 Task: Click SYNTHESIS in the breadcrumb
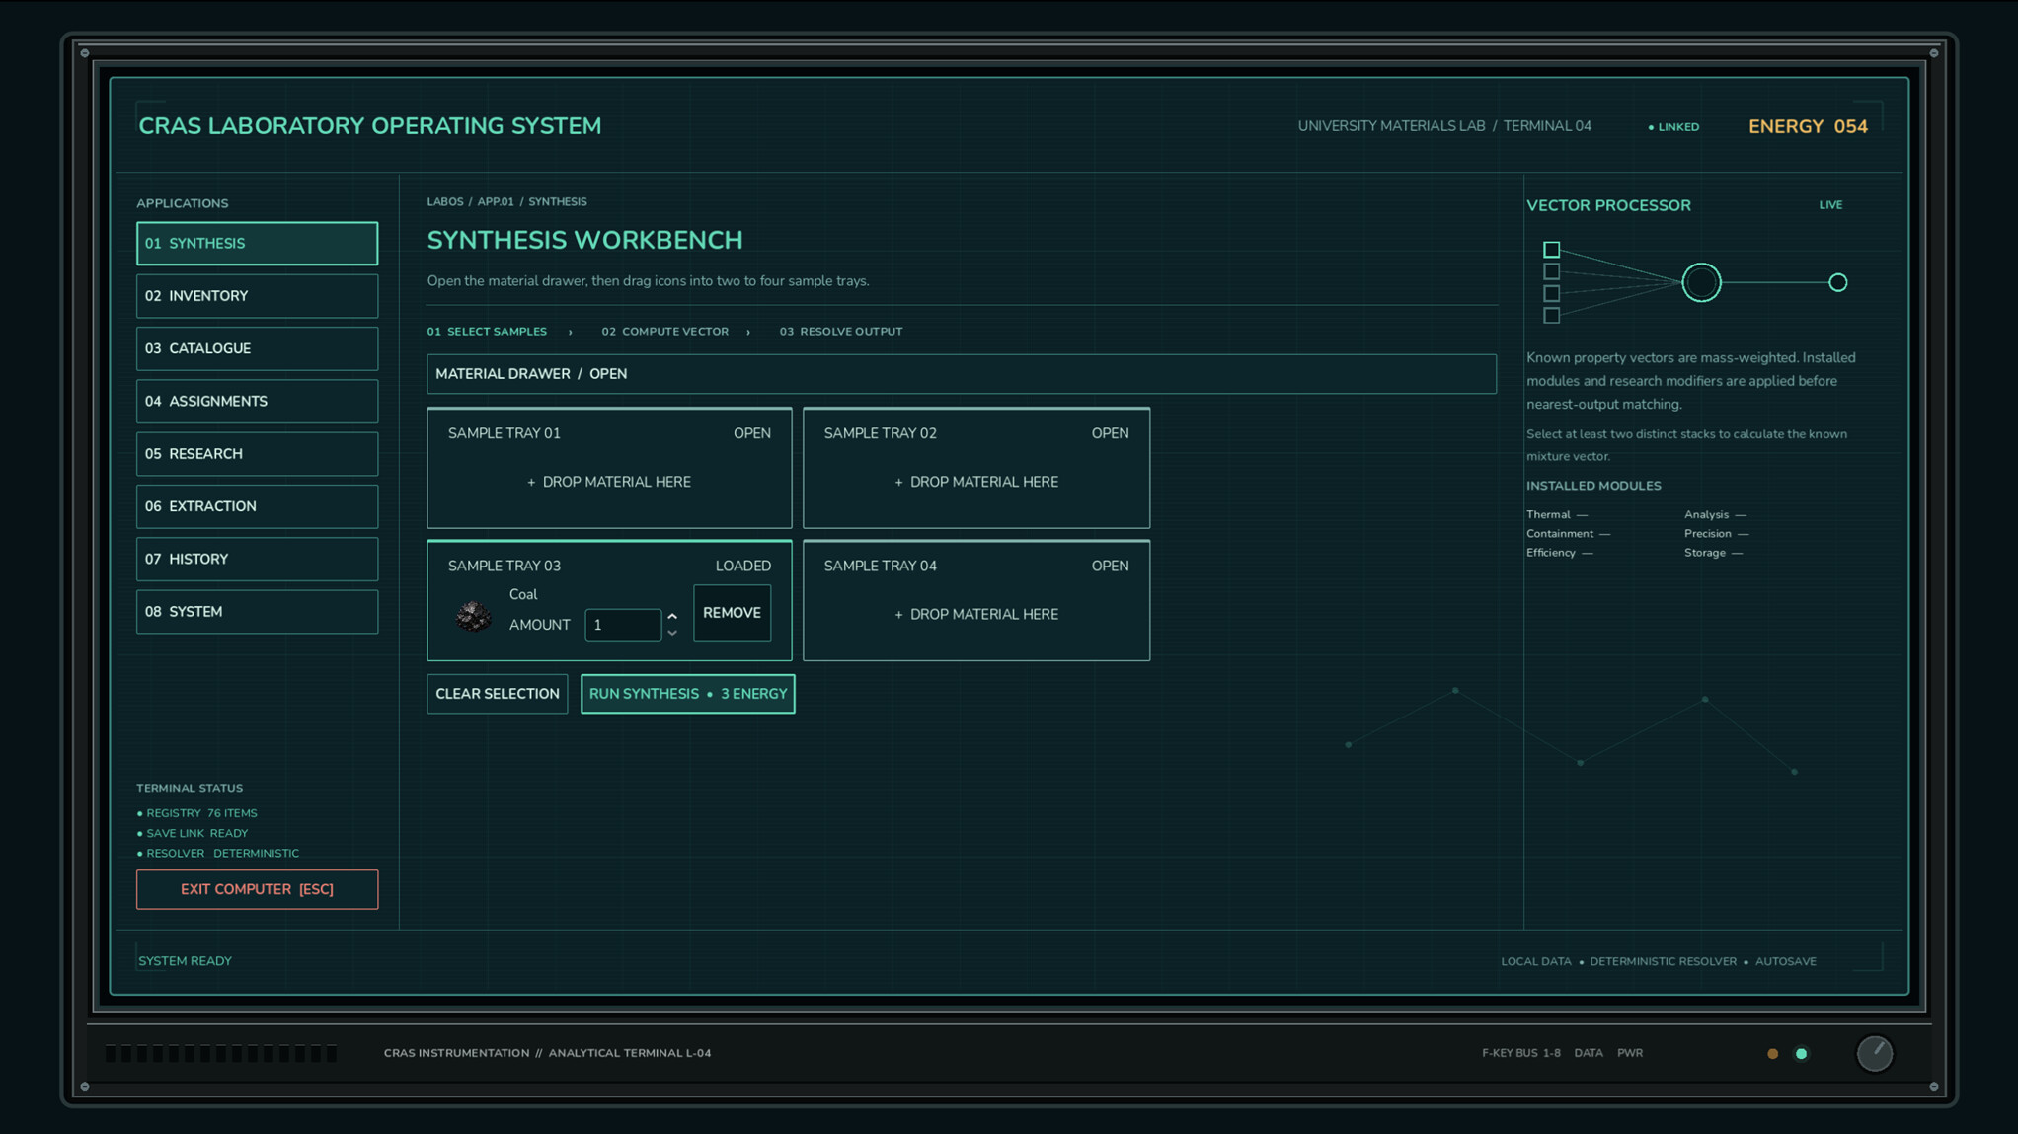tap(557, 201)
